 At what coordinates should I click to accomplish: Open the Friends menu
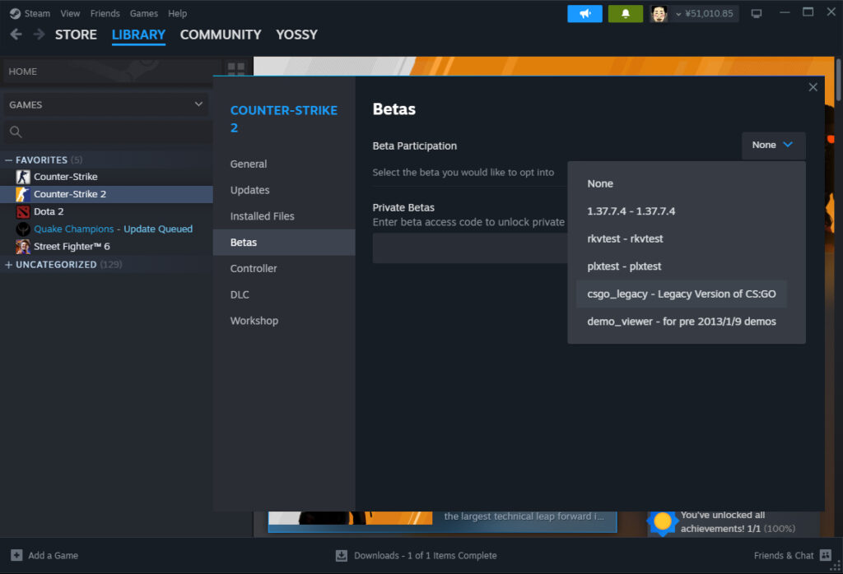coord(105,13)
